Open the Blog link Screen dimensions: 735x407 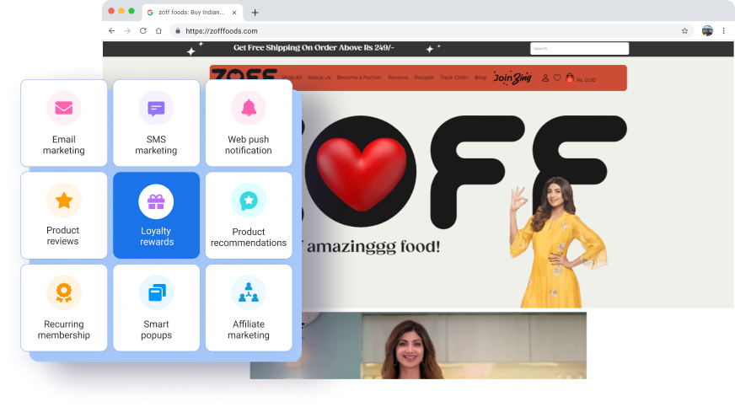pyautogui.click(x=480, y=78)
